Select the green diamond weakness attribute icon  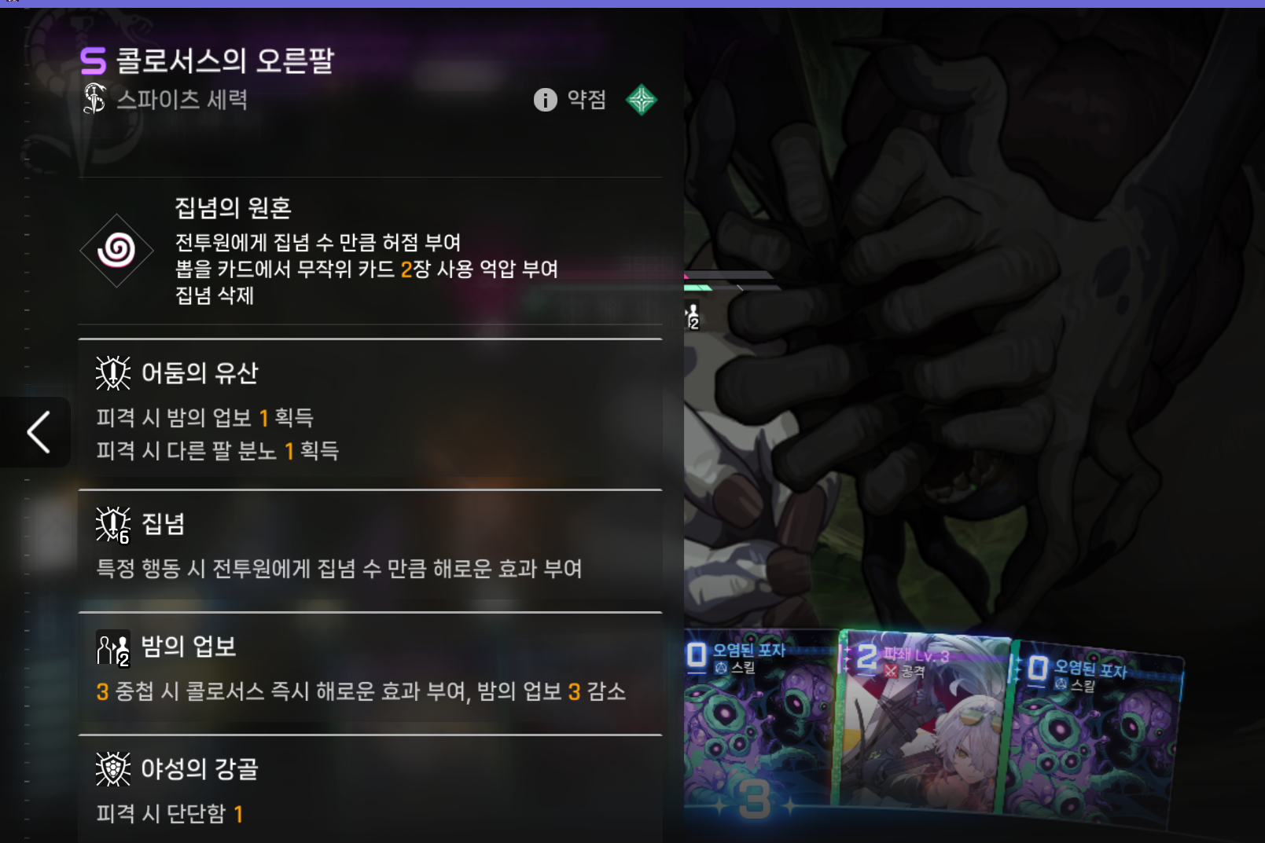[642, 100]
